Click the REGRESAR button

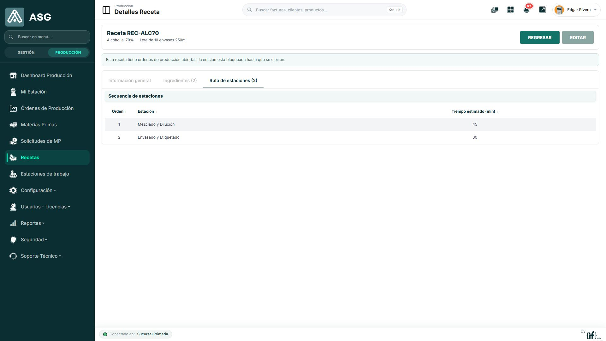click(x=540, y=38)
